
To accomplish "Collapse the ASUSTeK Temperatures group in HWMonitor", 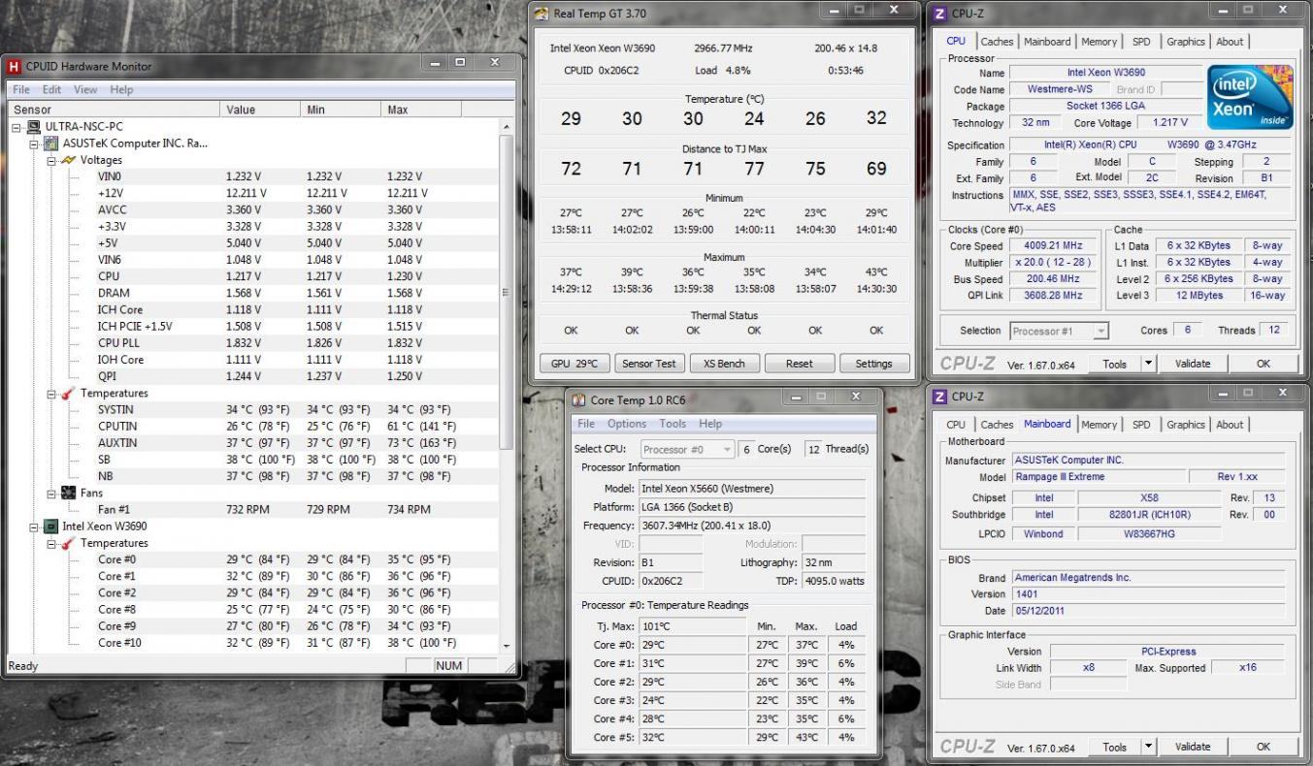I will coord(51,394).
